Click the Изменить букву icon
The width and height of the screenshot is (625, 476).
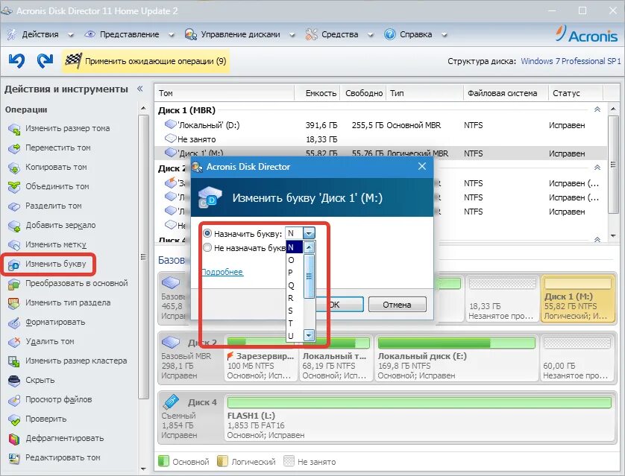[x=14, y=264]
